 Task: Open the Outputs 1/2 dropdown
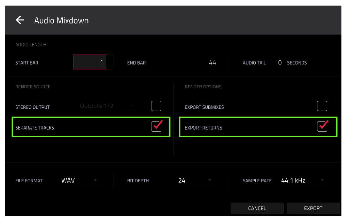[108, 106]
